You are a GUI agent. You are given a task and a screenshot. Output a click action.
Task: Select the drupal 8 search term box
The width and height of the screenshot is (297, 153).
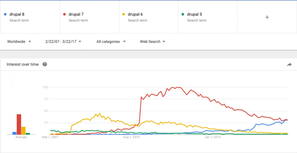30,17
